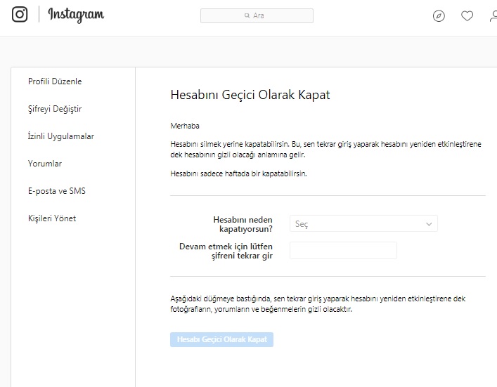Open E-posta ve SMS settings

click(57, 191)
